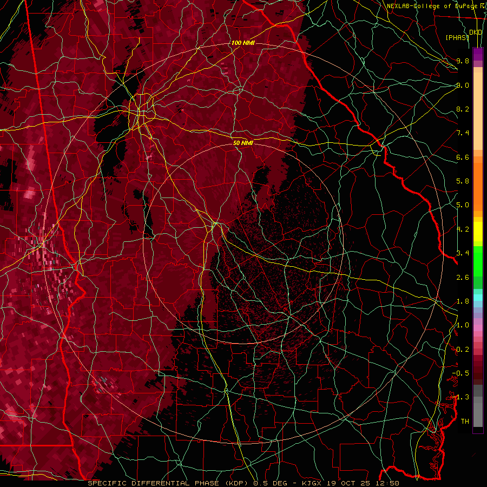Click the -1.3 legend value
The image size is (487, 487).
[x=460, y=397]
